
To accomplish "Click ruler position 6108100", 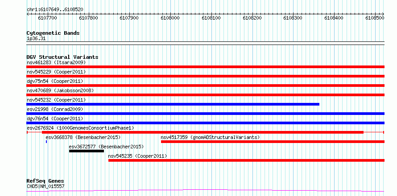I will pos(211,18).
